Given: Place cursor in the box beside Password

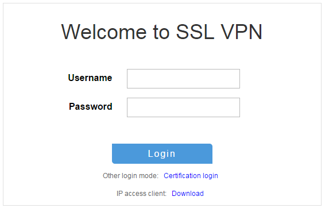Looking at the screenshot, I should click(x=183, y=107).
